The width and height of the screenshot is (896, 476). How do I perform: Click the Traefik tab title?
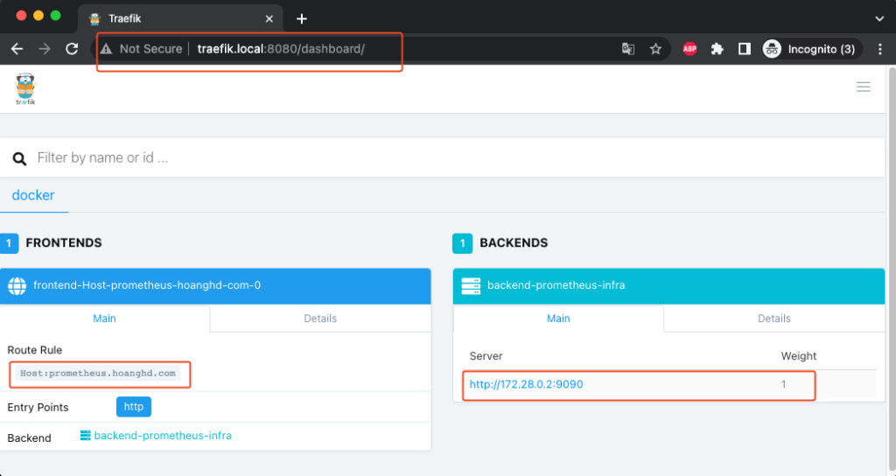[x=124, y=19]
